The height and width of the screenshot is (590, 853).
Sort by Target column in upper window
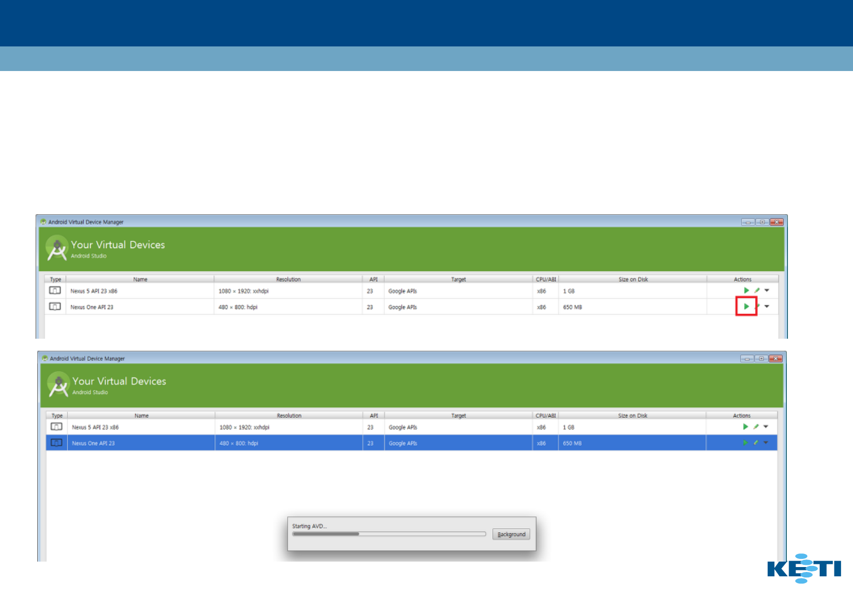click(458, 279)
